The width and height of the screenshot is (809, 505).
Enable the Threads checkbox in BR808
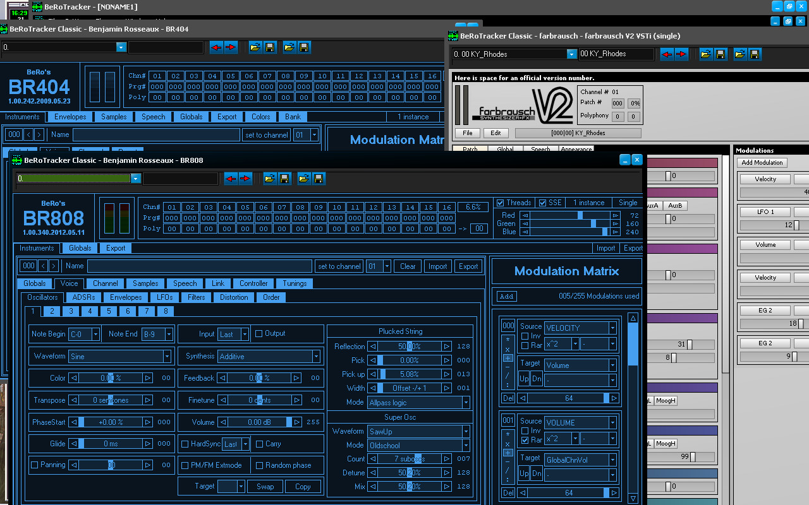point(501,203)
